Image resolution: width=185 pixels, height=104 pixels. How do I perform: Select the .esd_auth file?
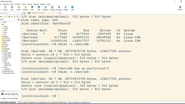6,63
